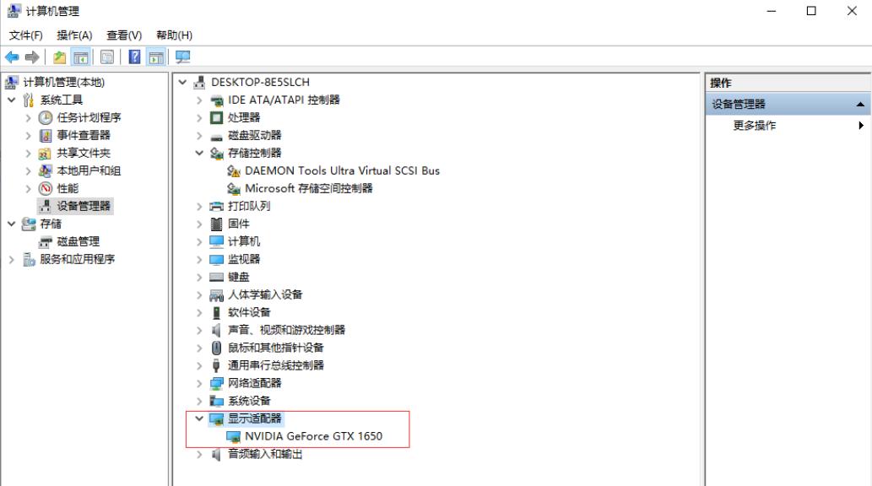Click the Disk Management icon

[x=46, y=242]
